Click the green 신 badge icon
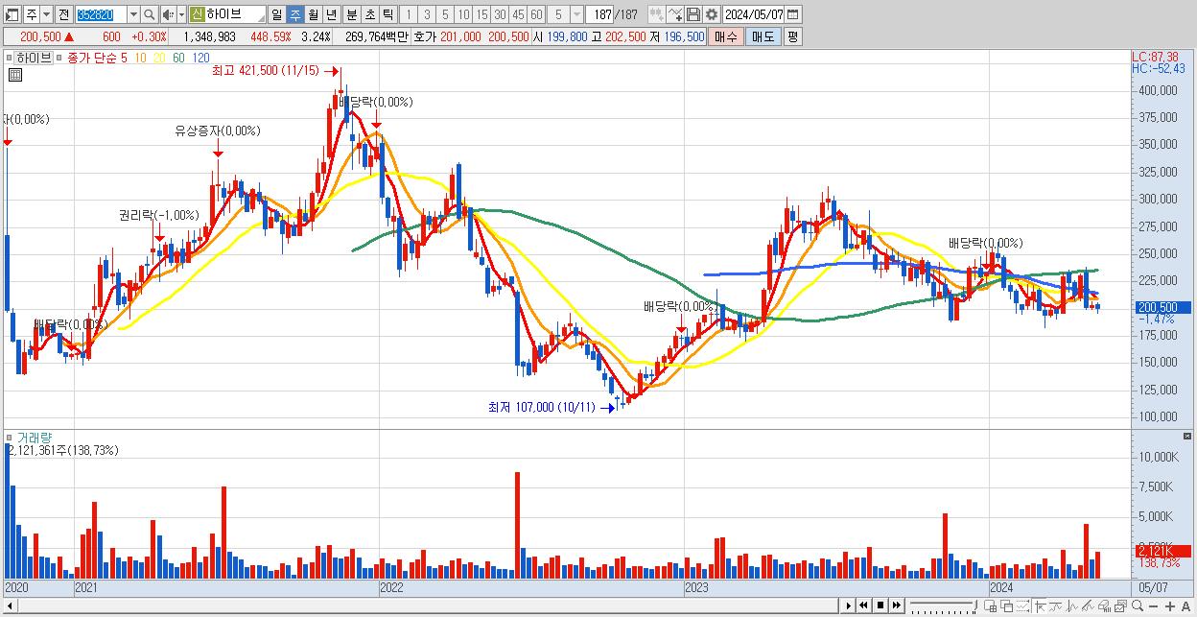Viewport: 1197px width, 617px height. coord(197,14)
